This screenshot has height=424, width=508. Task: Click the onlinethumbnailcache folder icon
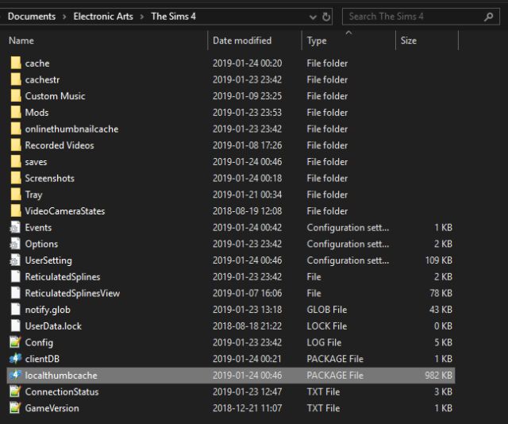[16, 129]
